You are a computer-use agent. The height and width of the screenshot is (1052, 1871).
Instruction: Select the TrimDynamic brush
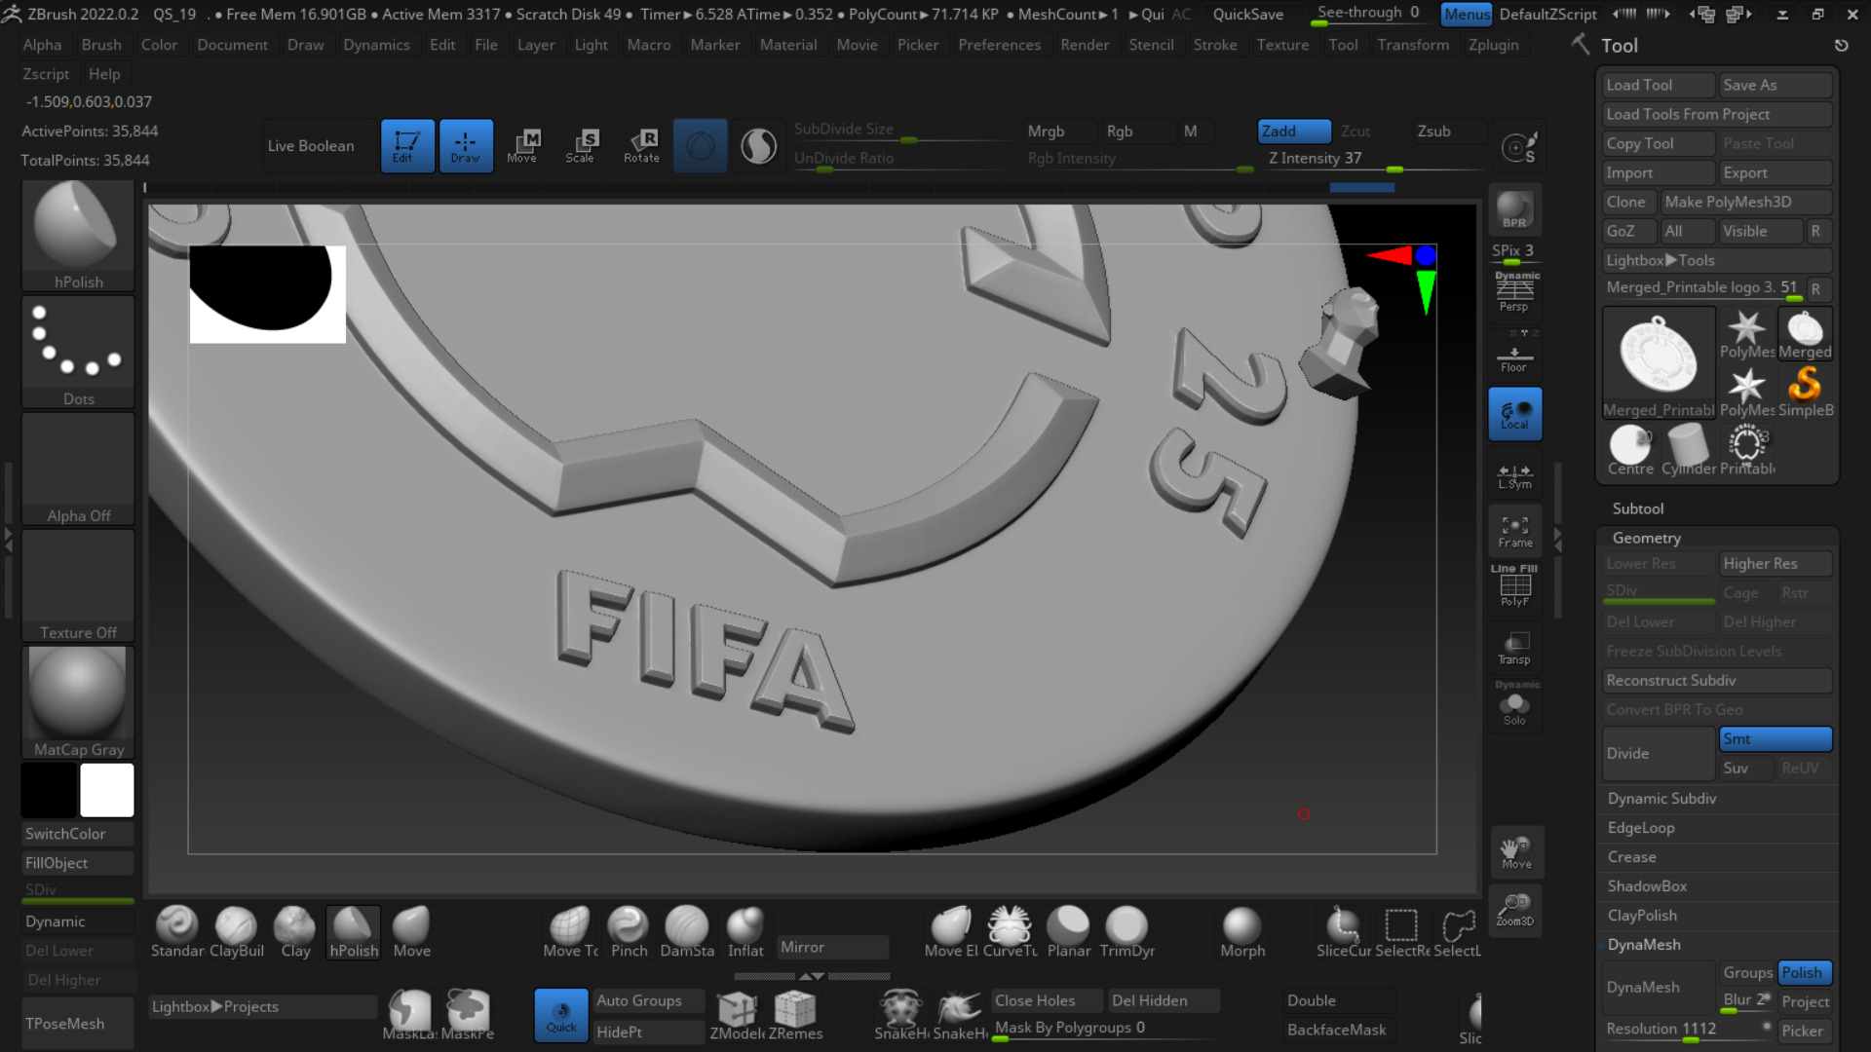(1126, 932)
